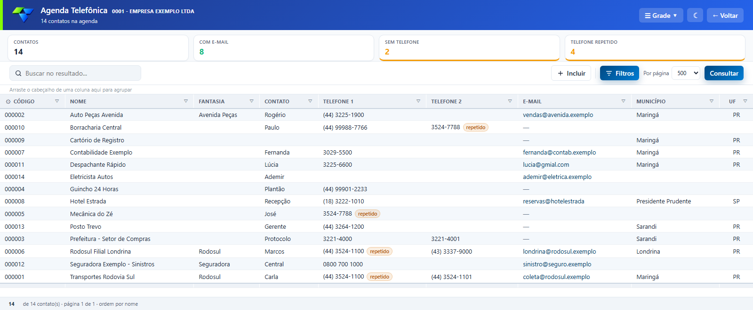
Task: Open email fernanda@contab.exemplo
Action: (559, 152)
